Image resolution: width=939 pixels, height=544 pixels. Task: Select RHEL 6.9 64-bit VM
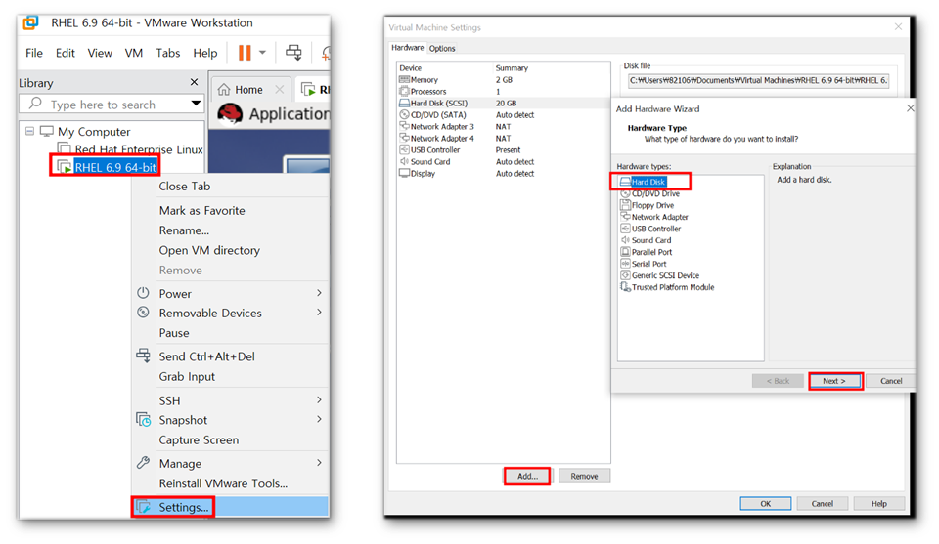[115, 167]
